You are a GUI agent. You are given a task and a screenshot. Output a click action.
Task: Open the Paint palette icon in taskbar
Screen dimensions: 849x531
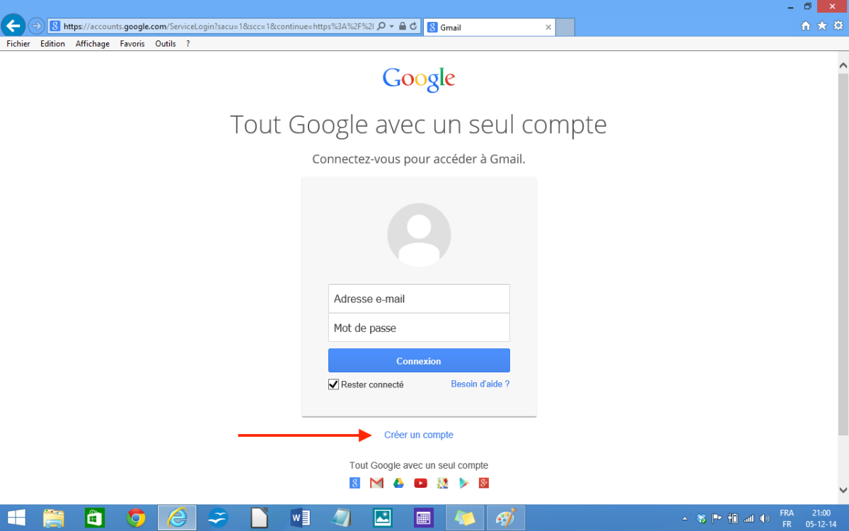pyautogui.click(x=506, y=518)
